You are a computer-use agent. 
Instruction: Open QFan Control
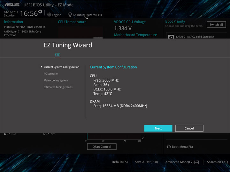pyautogui.click(x=102, y=147)
